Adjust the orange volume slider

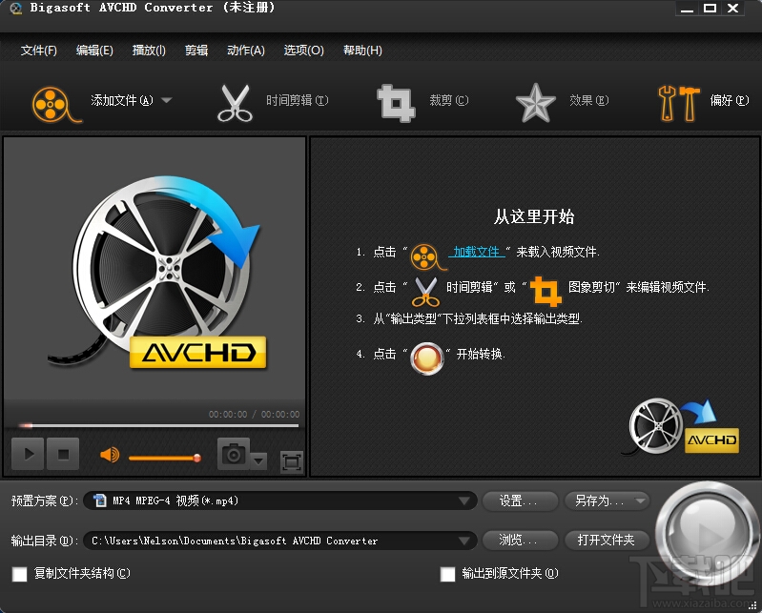tap(165, 458)
